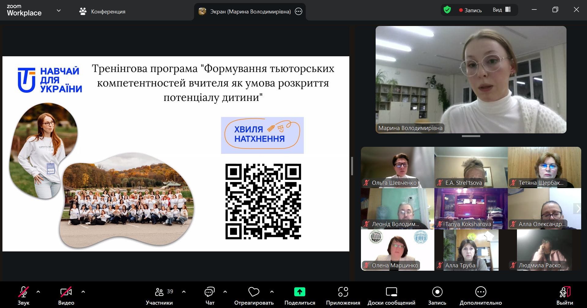
Task: Open Zoom Workplace dropdown chevron
Action: coord(59,11)
